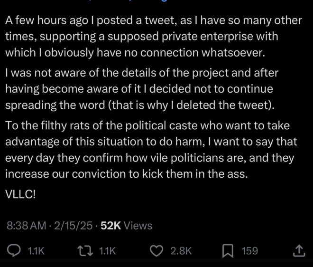The image size is (313, 267).
Task: Like the tweet with the heart icon
Action: click(156, 251)
